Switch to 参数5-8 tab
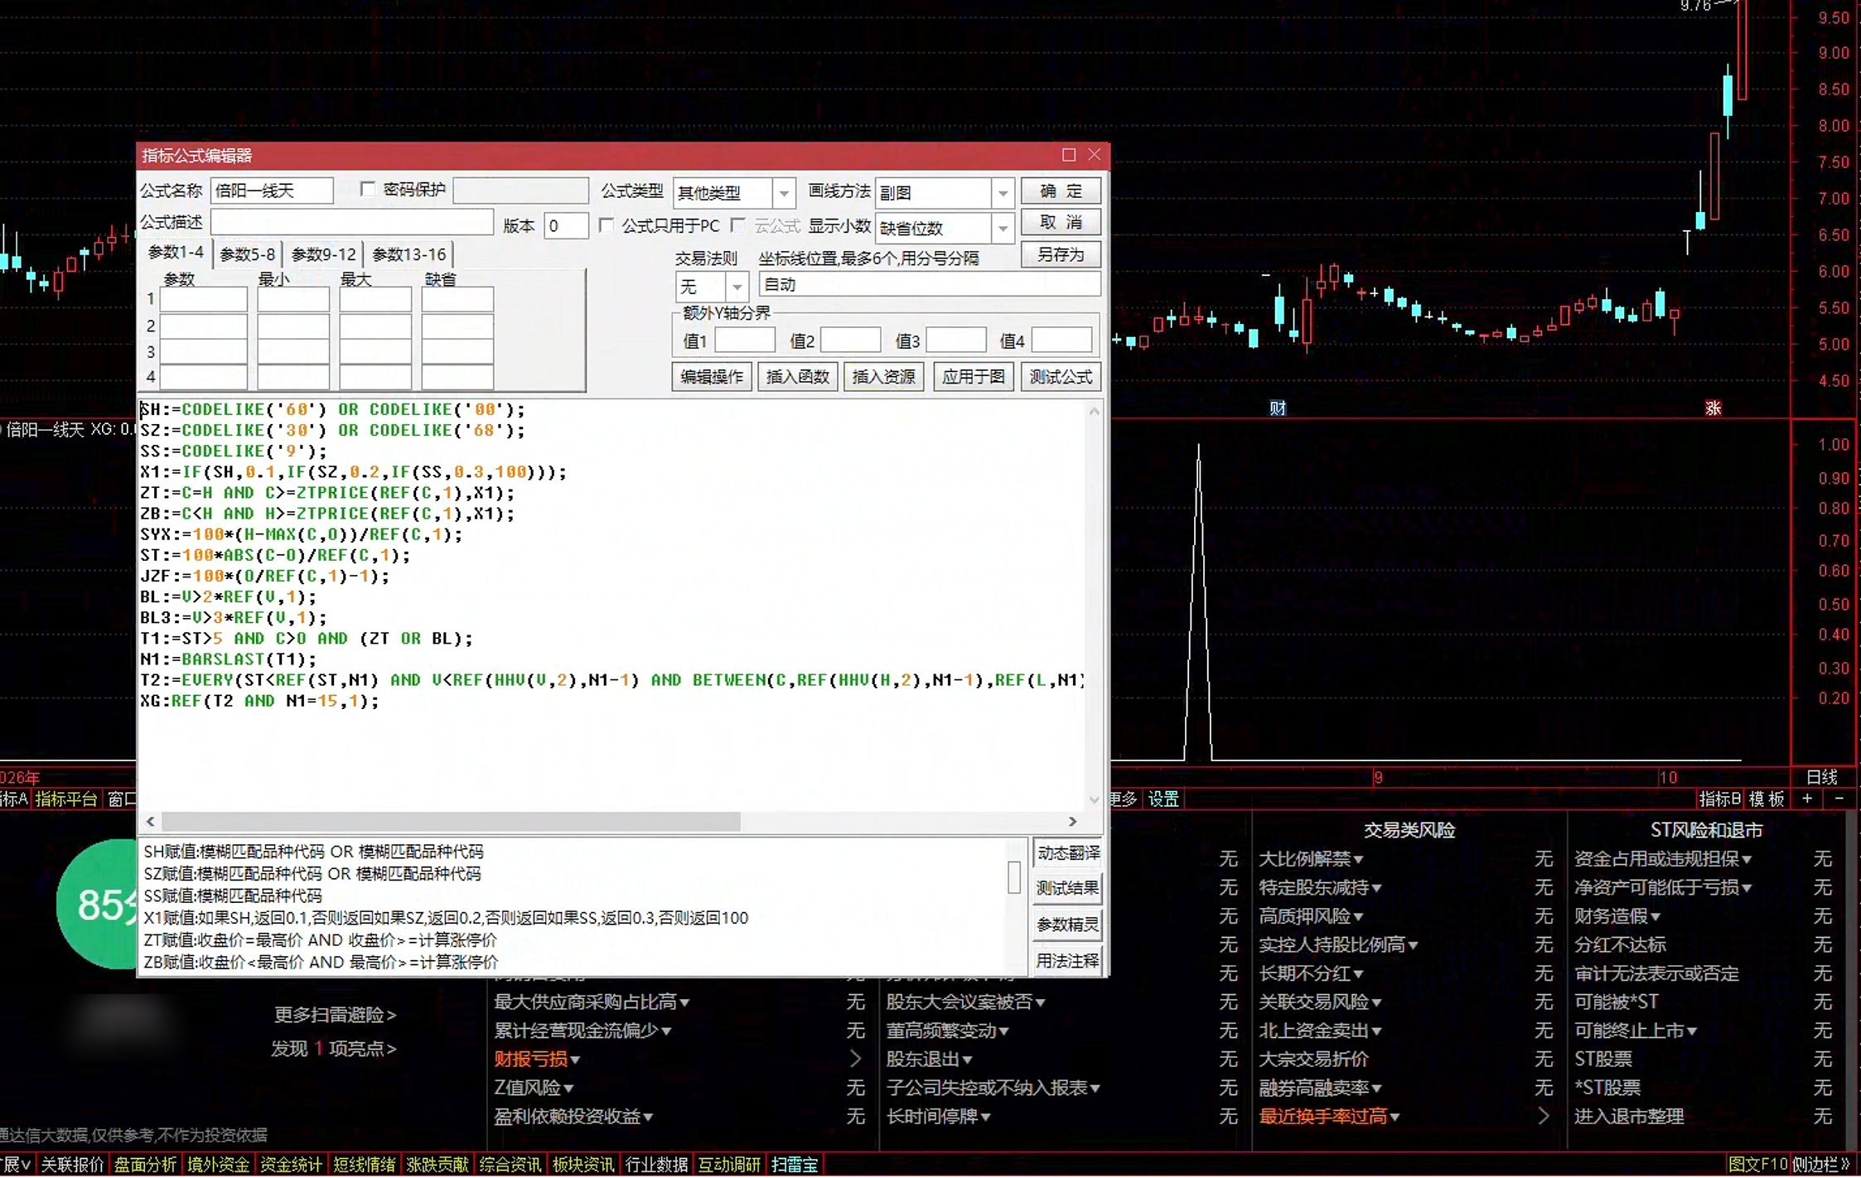Image resolution: width=1861 pixels, height=1178 pixels. point(247,254)
